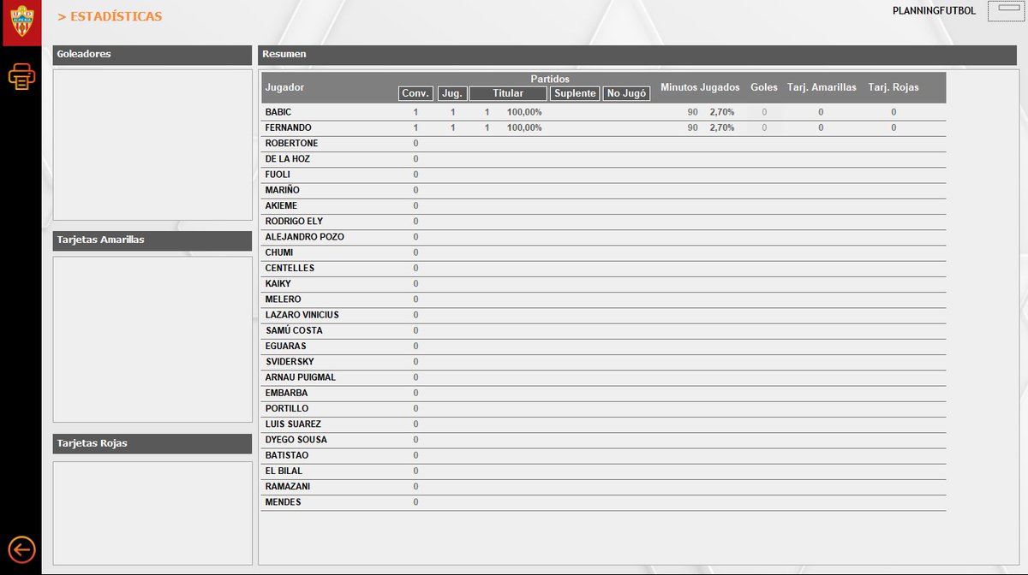Select the No Jugó column header
Screen dimensions: 1028x575
(626, 93)
